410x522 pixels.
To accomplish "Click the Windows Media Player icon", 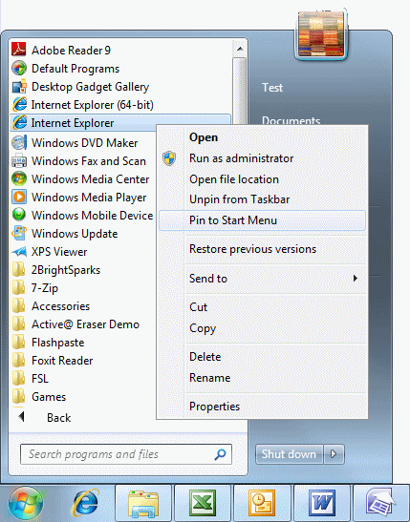I will tap(19, 198).
